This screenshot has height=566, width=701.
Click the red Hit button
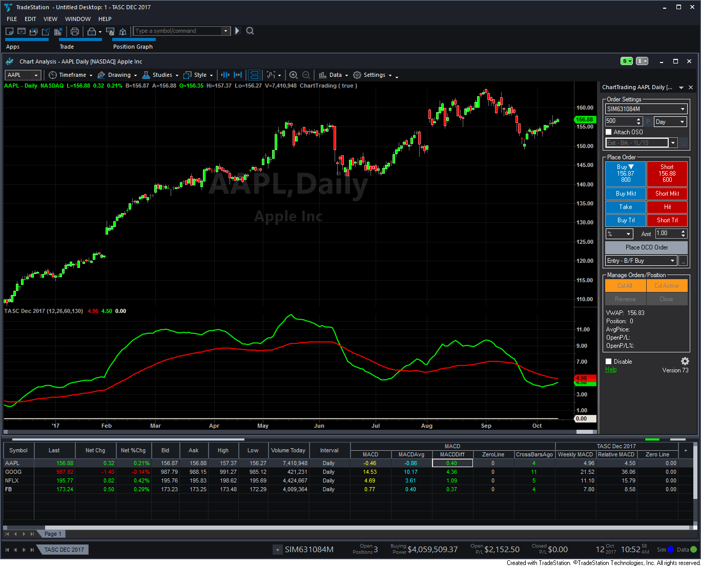pyautogui.click(x=667, y=207)
